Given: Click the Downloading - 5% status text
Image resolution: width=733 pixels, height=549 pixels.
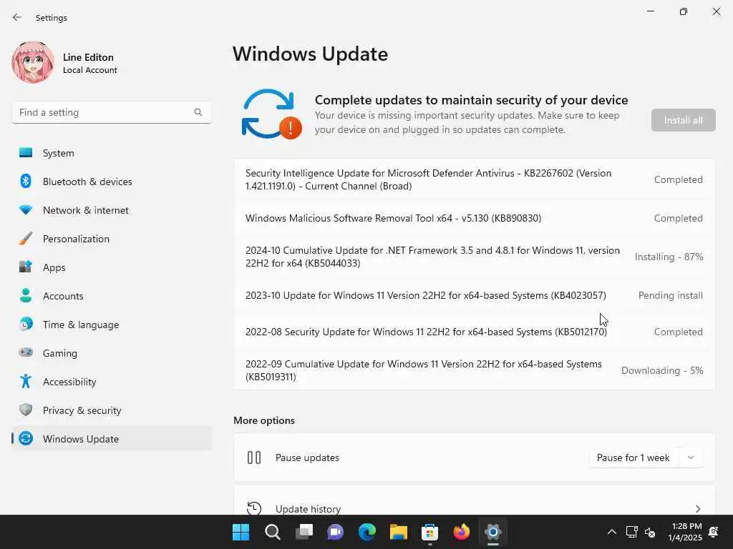Looking at the screenshot, I should click(x=662, y=370).
